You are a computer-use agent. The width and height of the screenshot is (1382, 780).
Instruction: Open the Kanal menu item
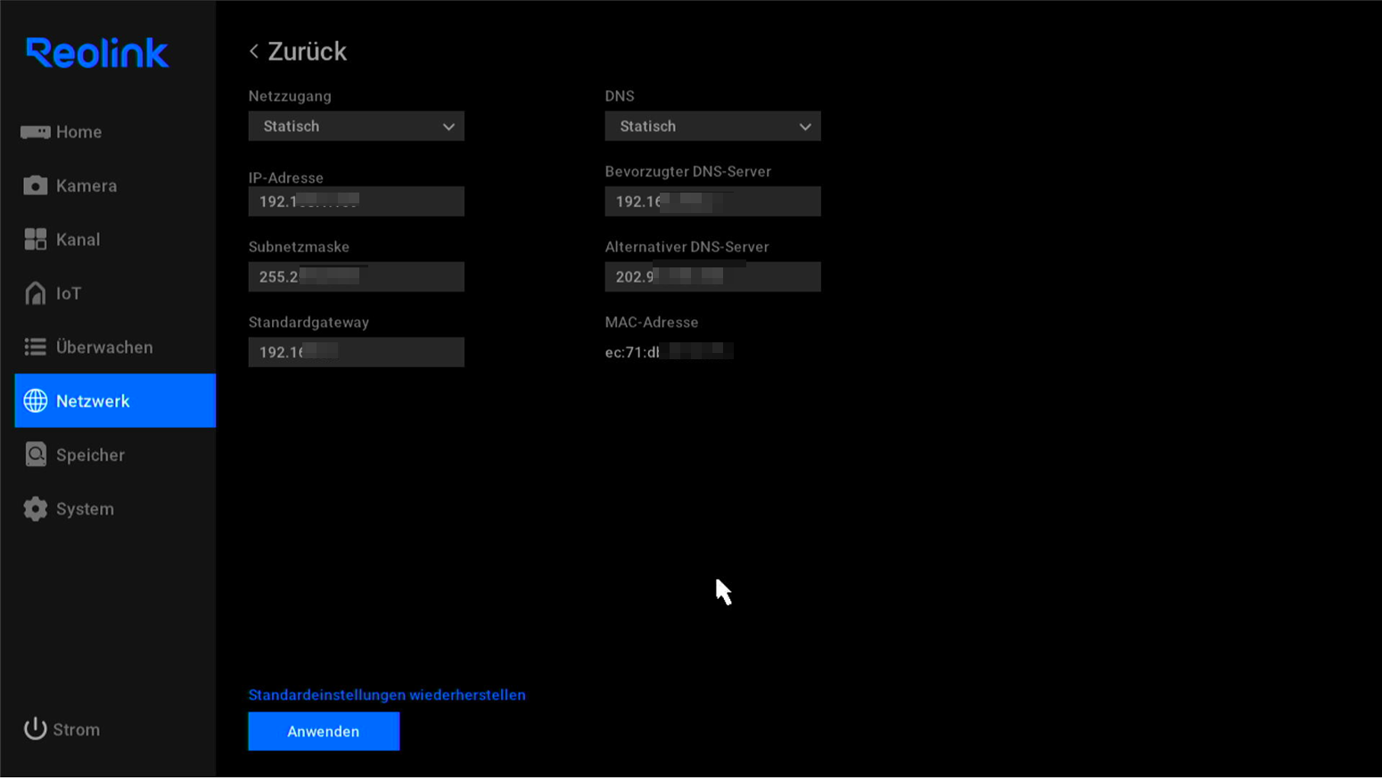click(x=115, y=239)
